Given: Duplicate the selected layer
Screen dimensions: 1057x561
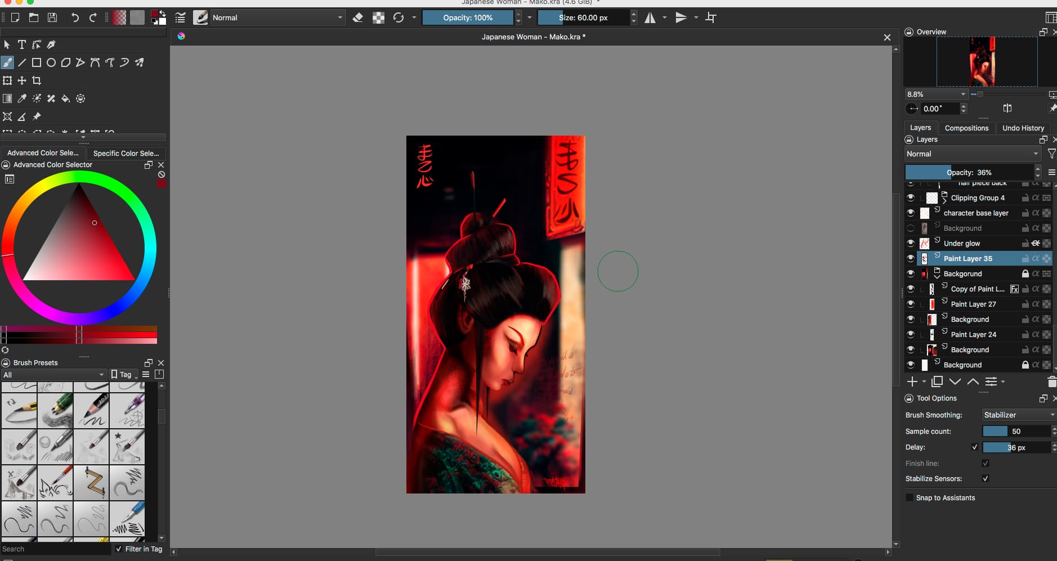Looking at the screenshot, I should (x=937, y=382).
